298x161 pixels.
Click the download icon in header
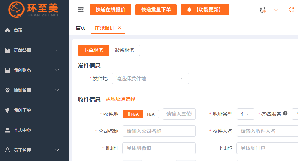(x=276, y=10)
